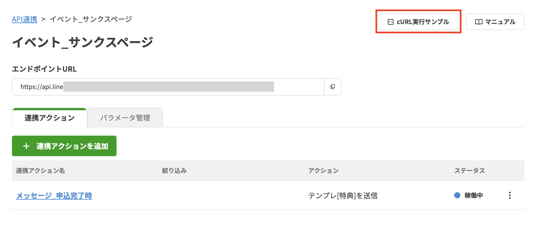
Task: Click the ステータス column header
Action: point(469,171)
